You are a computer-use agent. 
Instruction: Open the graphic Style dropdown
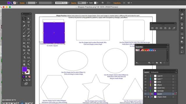pyautogui.click(x=98, y=3)
